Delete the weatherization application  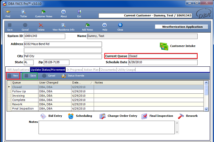[x=41, y=27]
